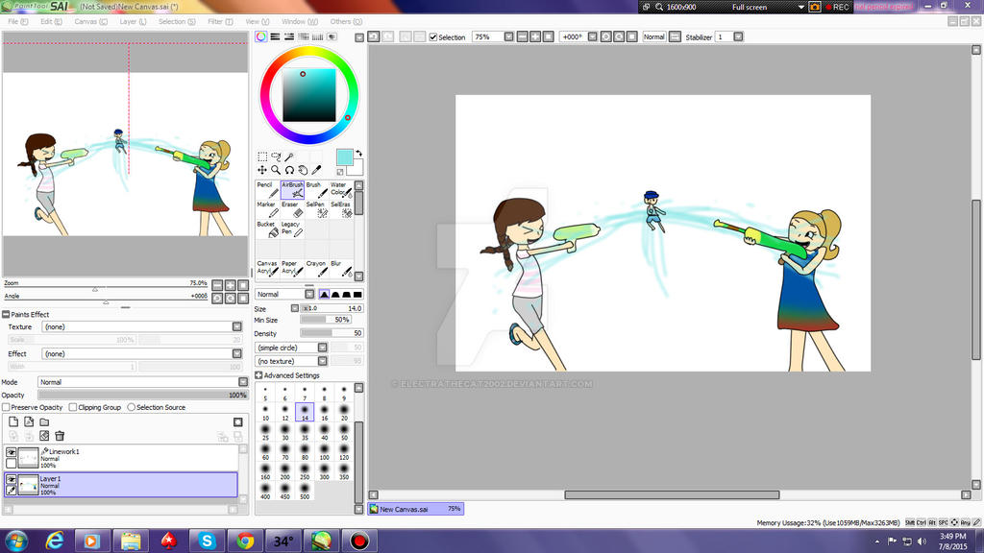Enable Preserve Opacity checkbox
Screen dimensions: 984x553
coord(6,407)
